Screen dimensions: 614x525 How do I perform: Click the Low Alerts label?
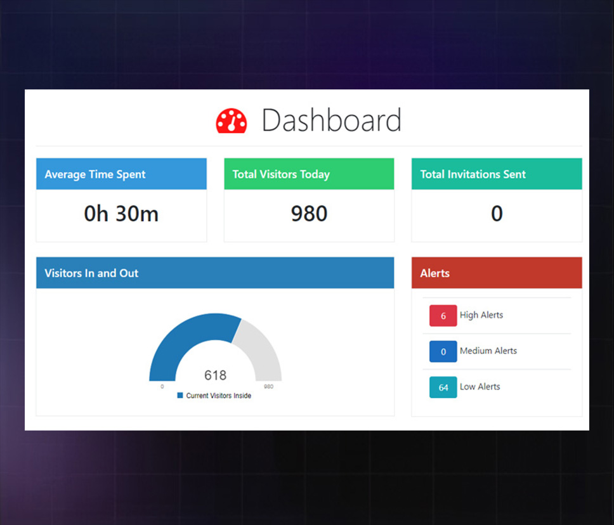coord(480,387)
